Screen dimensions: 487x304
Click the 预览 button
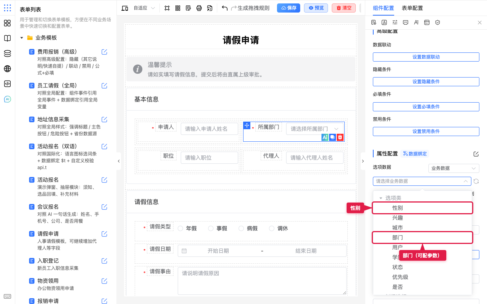[x=316, y=8]
